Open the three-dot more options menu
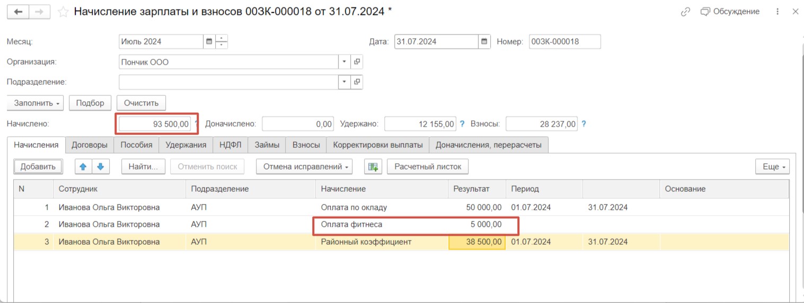The height and width of the screenshot is (303, 804). click(777, 12)
